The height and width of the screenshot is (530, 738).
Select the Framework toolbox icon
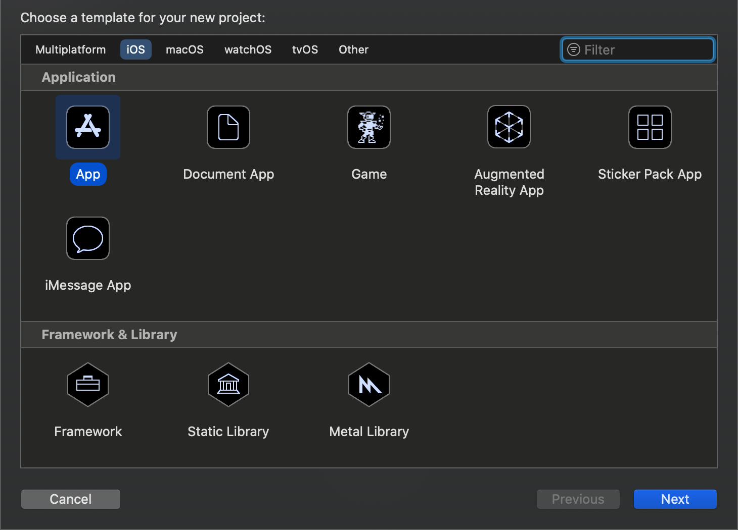(88, 385)
